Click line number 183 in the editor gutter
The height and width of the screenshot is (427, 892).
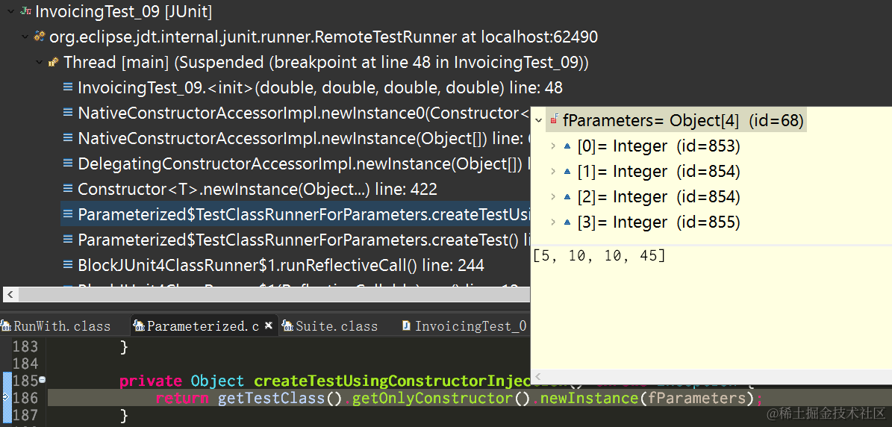tap(25, 346)
